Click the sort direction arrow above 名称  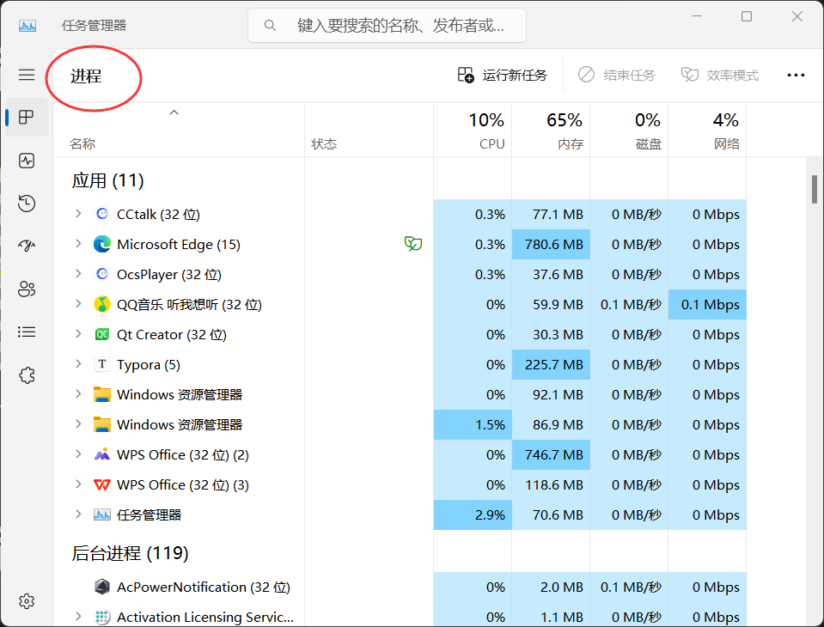174,113
